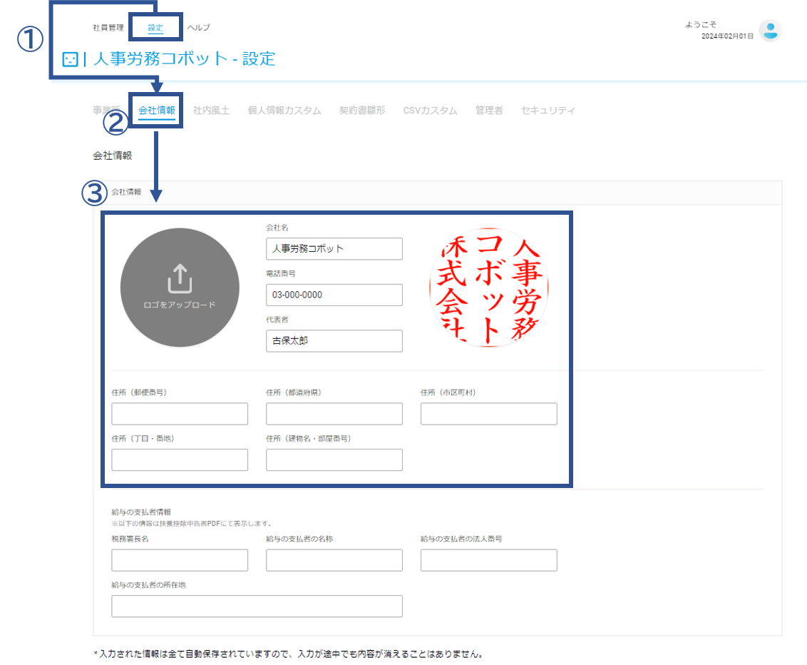Click the user avatar icon
This screenshot has width=807, height=665.
(770, 31)
